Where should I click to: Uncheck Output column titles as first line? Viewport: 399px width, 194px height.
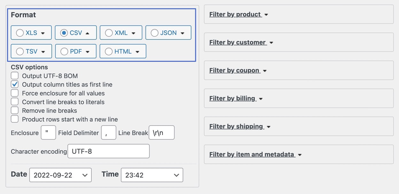(14, 84)
